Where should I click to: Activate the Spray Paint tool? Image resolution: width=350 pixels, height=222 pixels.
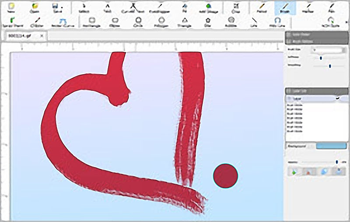pos(13,22)
